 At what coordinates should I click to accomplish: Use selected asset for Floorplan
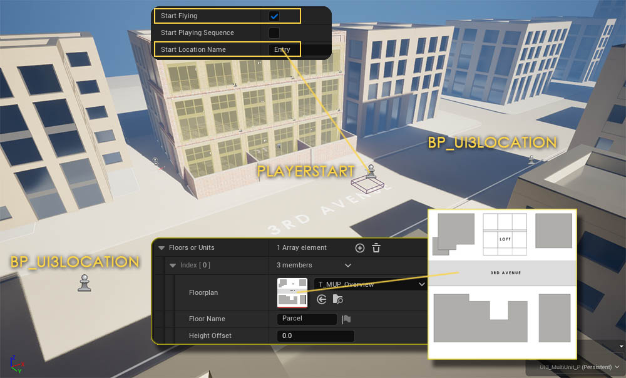(x=322, y=300)
